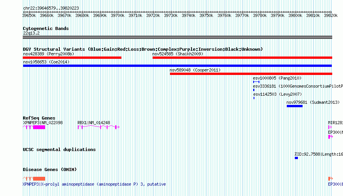Click the 39820k ruler position
343x196 pixels.
pyautogui.click(x=331, y=15)
